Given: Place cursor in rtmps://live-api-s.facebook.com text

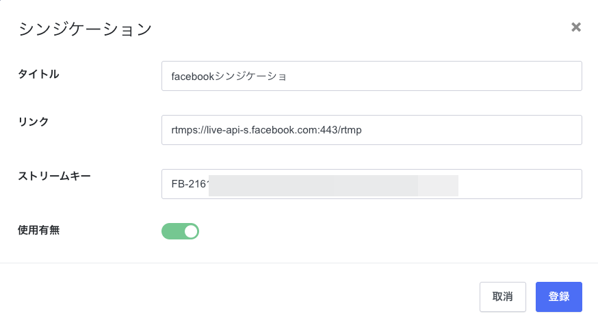Looking at the screenshot, I should [266, 130].
